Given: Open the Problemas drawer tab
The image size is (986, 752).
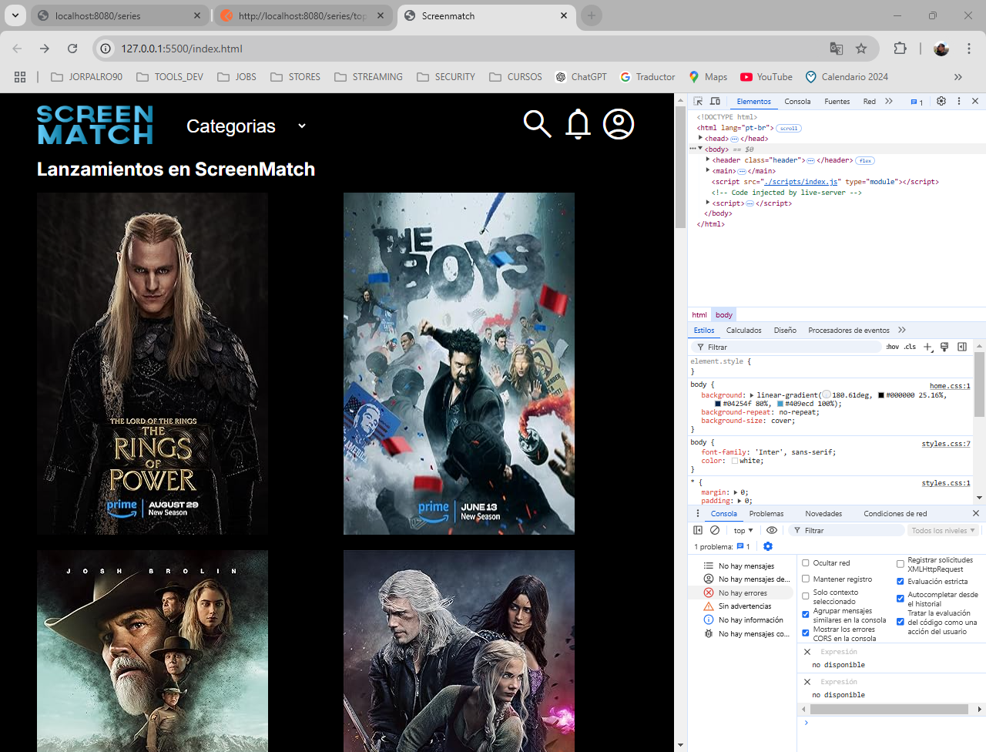Looking at the screenshot, I should (766, 514).
